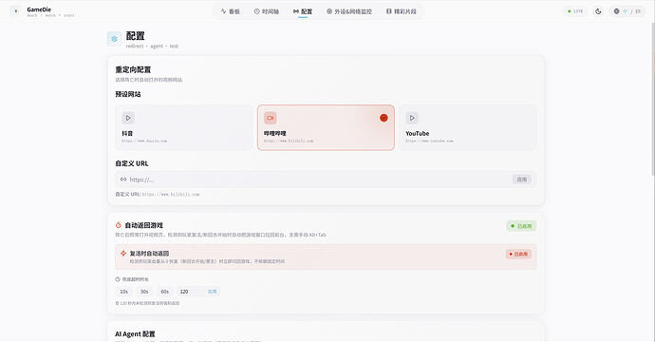This screenshot has height=342, width=655.
Task: Select the YouTube preset site card
Action: 468,127
